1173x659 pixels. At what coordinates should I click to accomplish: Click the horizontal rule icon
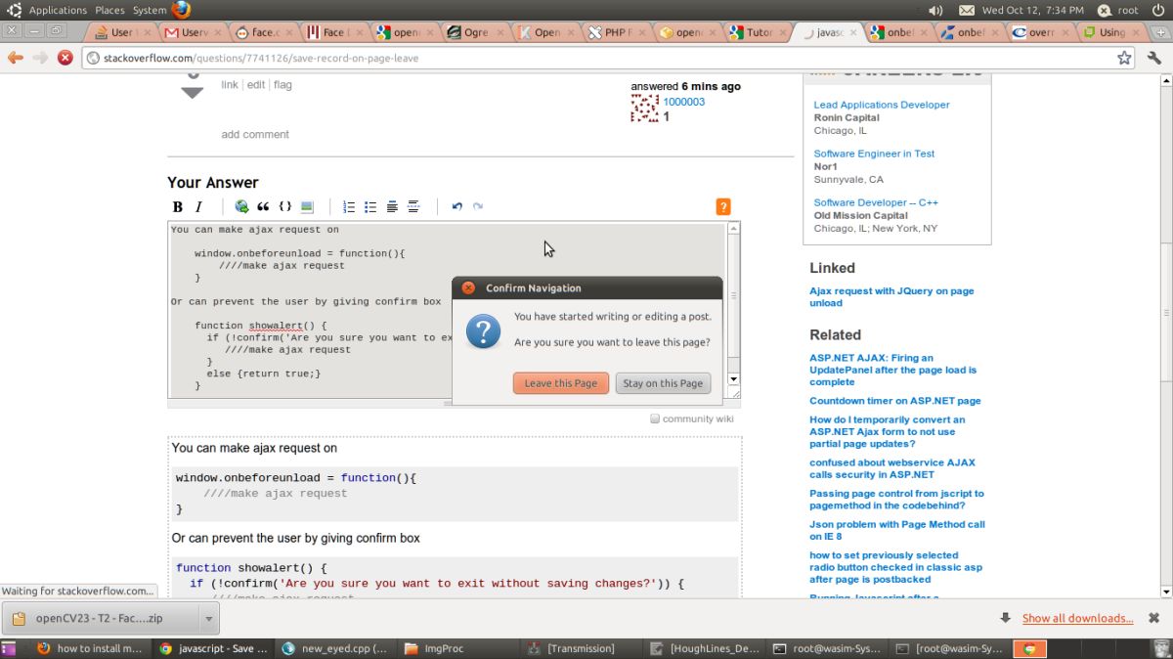[413, 206]
